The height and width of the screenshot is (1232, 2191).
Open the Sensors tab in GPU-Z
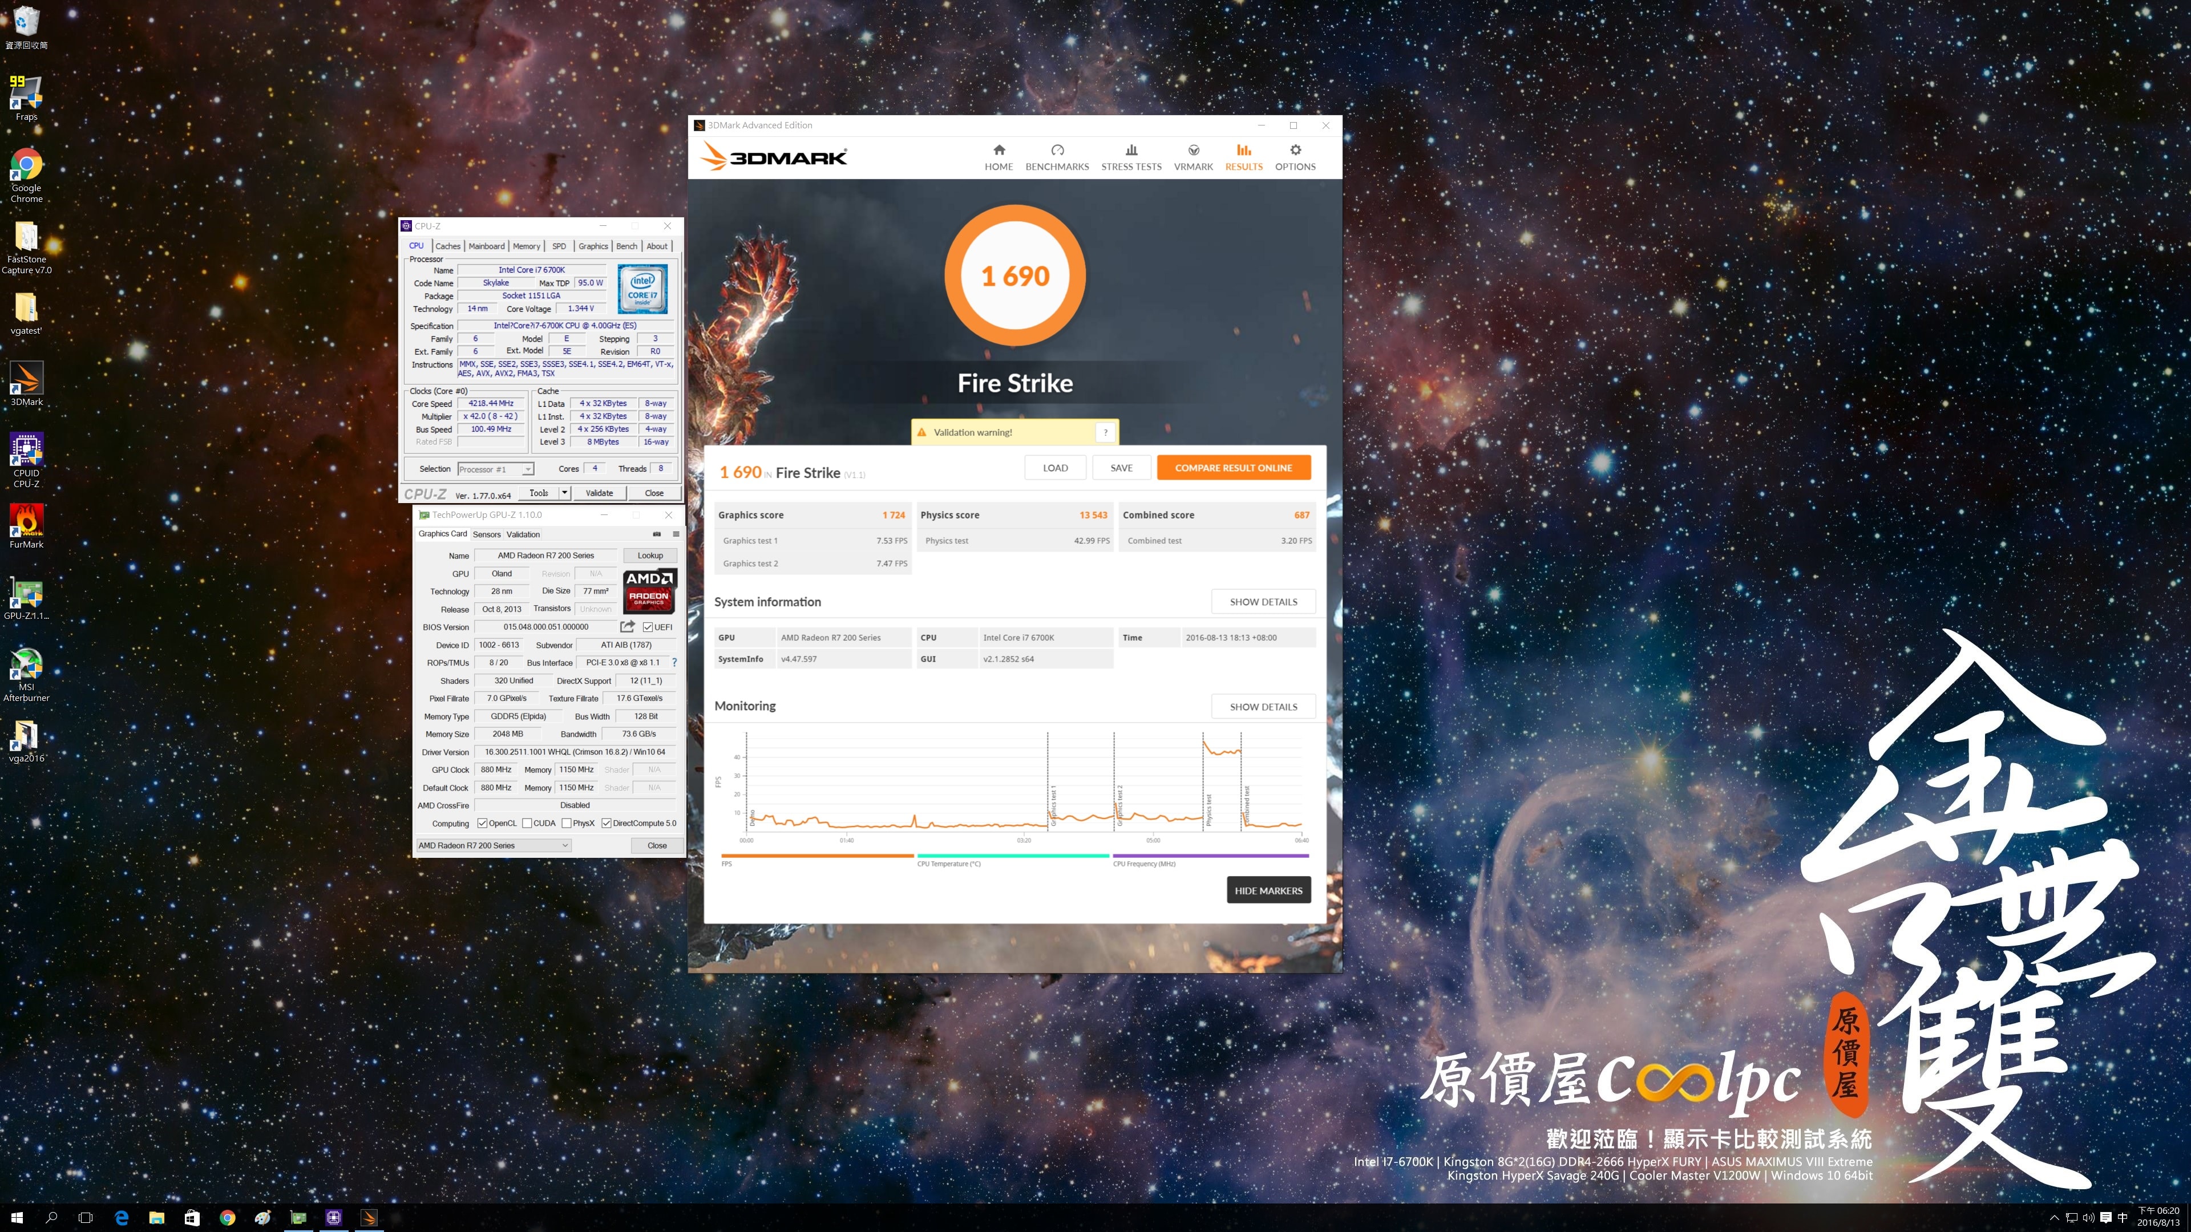click(x=487, y=535)
